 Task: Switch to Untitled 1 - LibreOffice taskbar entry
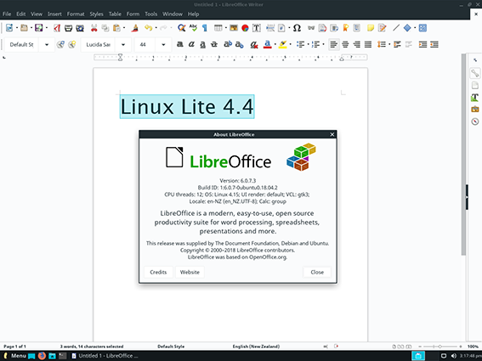coord(105,356)
